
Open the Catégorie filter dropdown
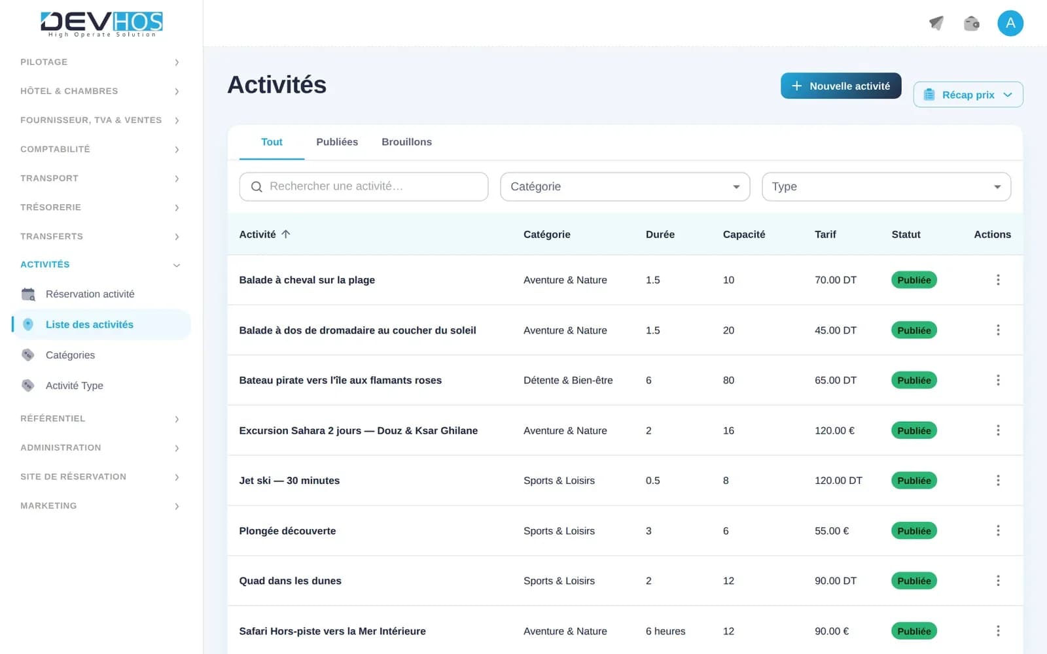pos(625,186)
